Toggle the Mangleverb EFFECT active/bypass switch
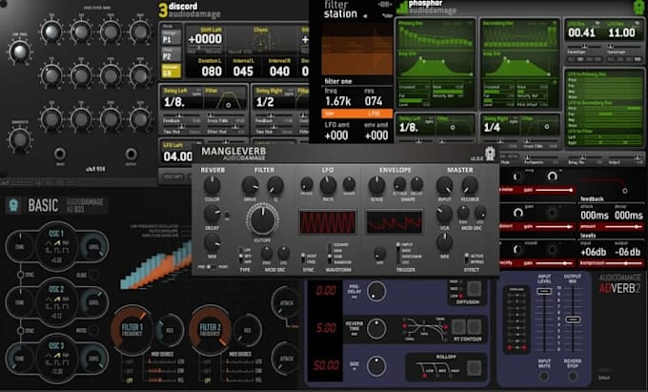Screen dimensions: 648x392 467,258
